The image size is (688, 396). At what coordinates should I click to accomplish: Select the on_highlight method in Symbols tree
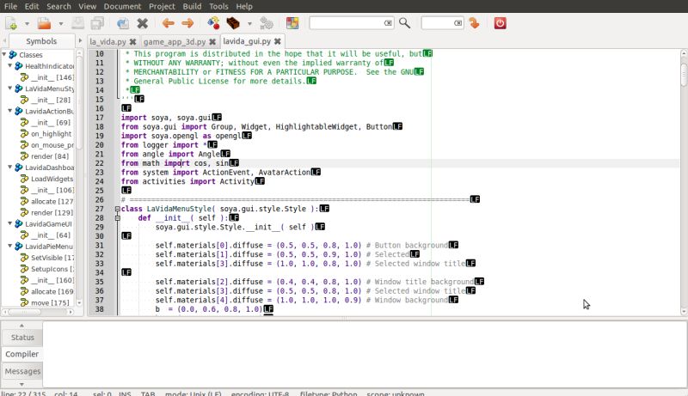[51, 134]
